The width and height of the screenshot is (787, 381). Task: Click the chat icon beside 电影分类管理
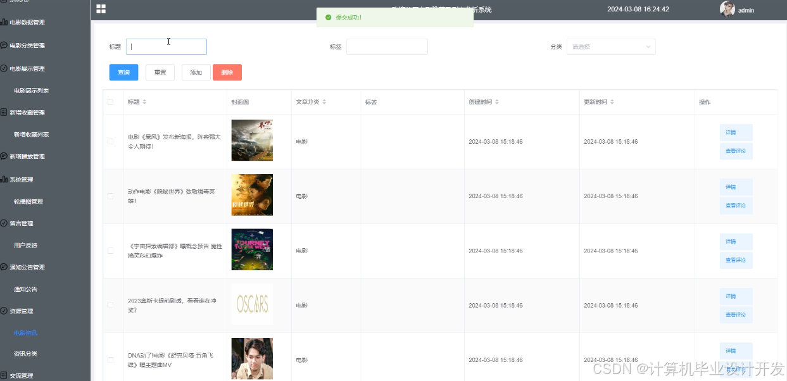point(4,46)
